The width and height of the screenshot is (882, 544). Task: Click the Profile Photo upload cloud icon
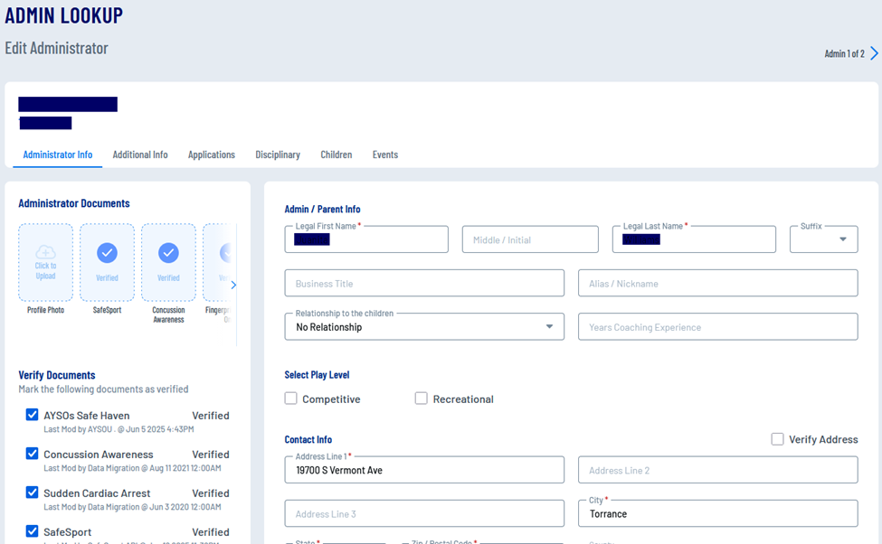[45, 253]
